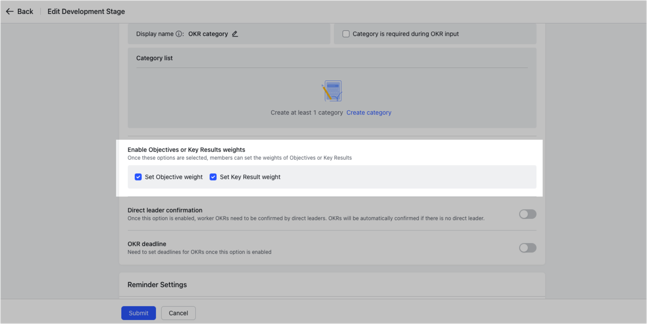Image resolution: width=647 pixels, height=324 pixels.
Task: Check Category is required during OKR input
Action: tap(346, 34)
